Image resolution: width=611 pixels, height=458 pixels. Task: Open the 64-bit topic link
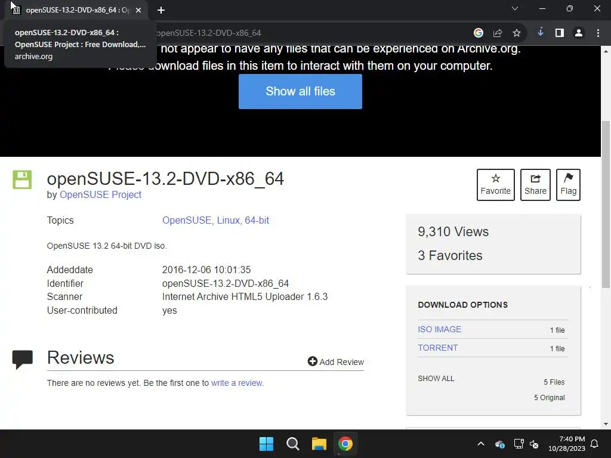[257, 221]
